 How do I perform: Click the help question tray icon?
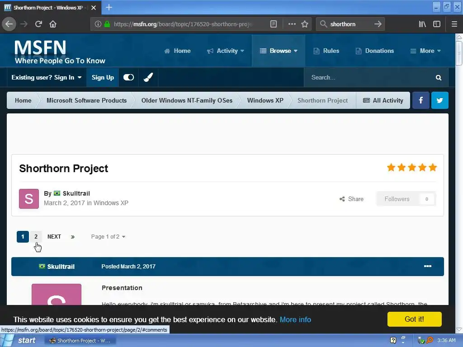(x=393, y=340)
